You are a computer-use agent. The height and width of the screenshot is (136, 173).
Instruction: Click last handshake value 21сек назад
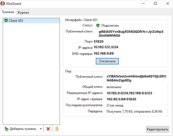click(115, 105)
